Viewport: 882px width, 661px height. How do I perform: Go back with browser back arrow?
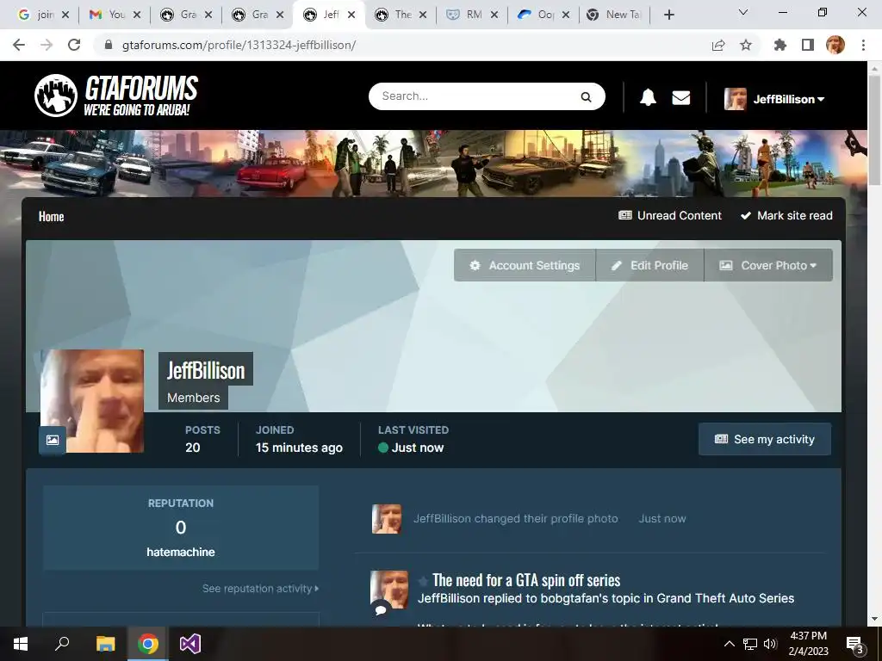[x=19, y=45]
